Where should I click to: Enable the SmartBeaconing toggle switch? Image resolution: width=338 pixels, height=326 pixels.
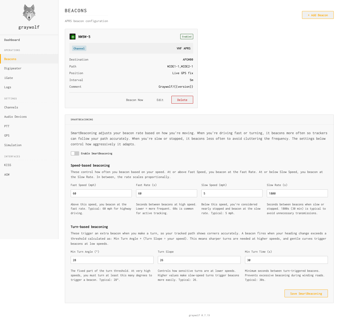[x=75, y=153]
